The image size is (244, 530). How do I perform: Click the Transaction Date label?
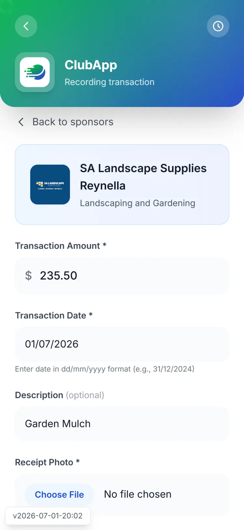tap(54, 316)
